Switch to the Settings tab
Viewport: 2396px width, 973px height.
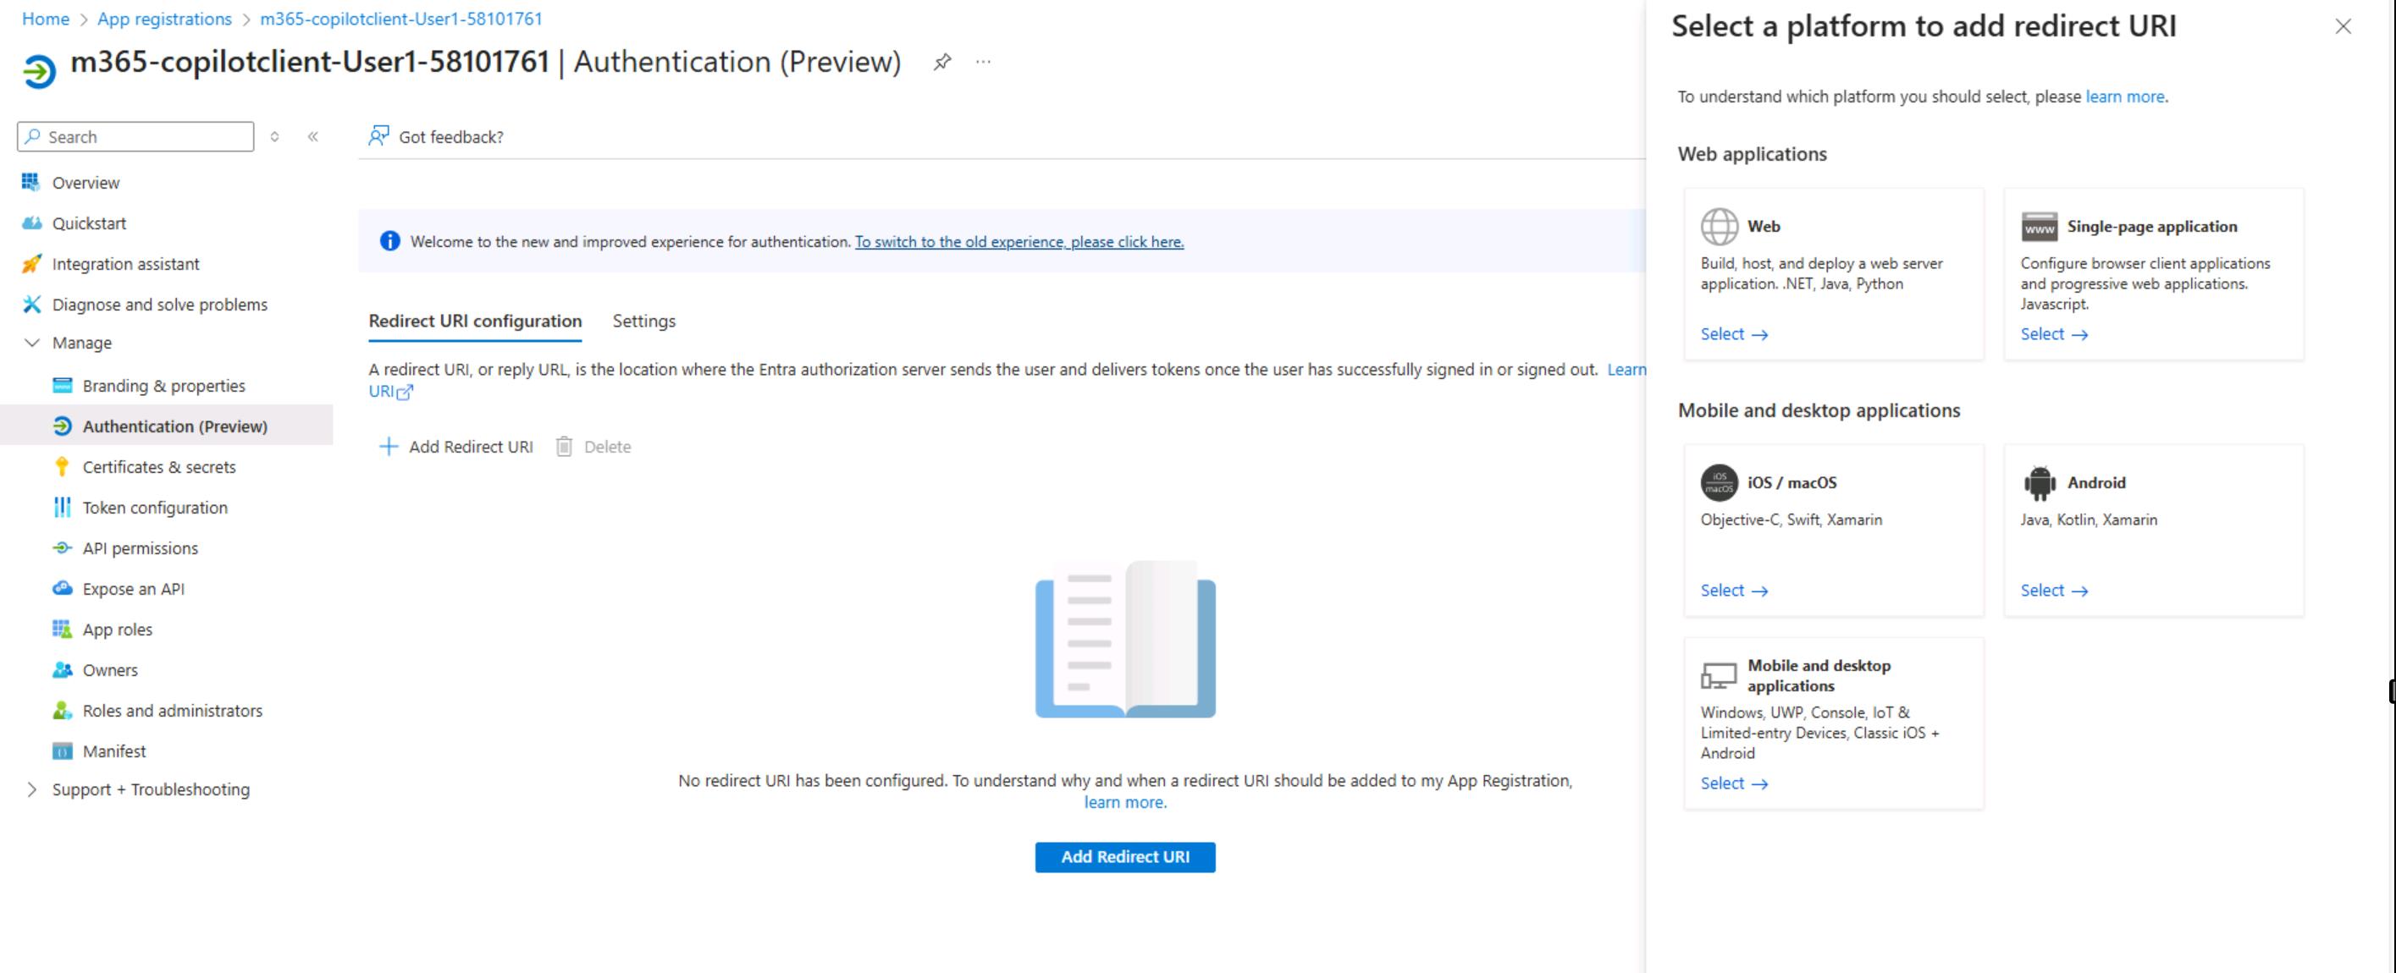coord(643,321)
